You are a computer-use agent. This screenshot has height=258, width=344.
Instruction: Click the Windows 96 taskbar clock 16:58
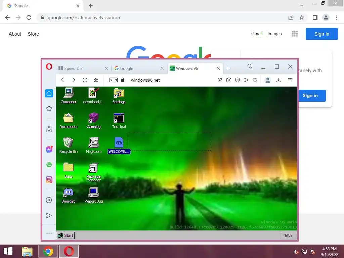click(x=288, y=235)
